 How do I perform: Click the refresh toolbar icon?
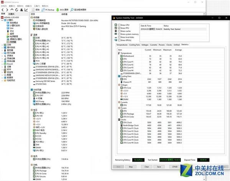click(x=16, y=10)
